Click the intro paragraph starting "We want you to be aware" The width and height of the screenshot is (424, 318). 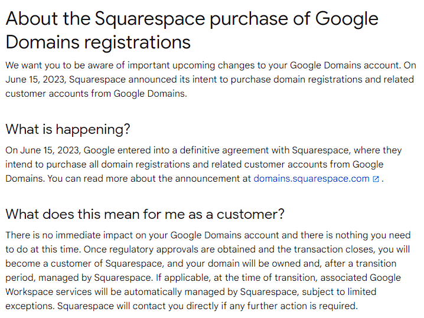pyautogui.click(x=210, y=79)
